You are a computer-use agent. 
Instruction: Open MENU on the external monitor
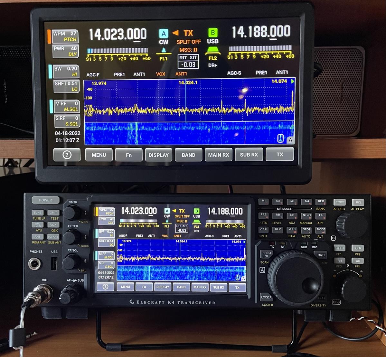[x=99, y=155]
